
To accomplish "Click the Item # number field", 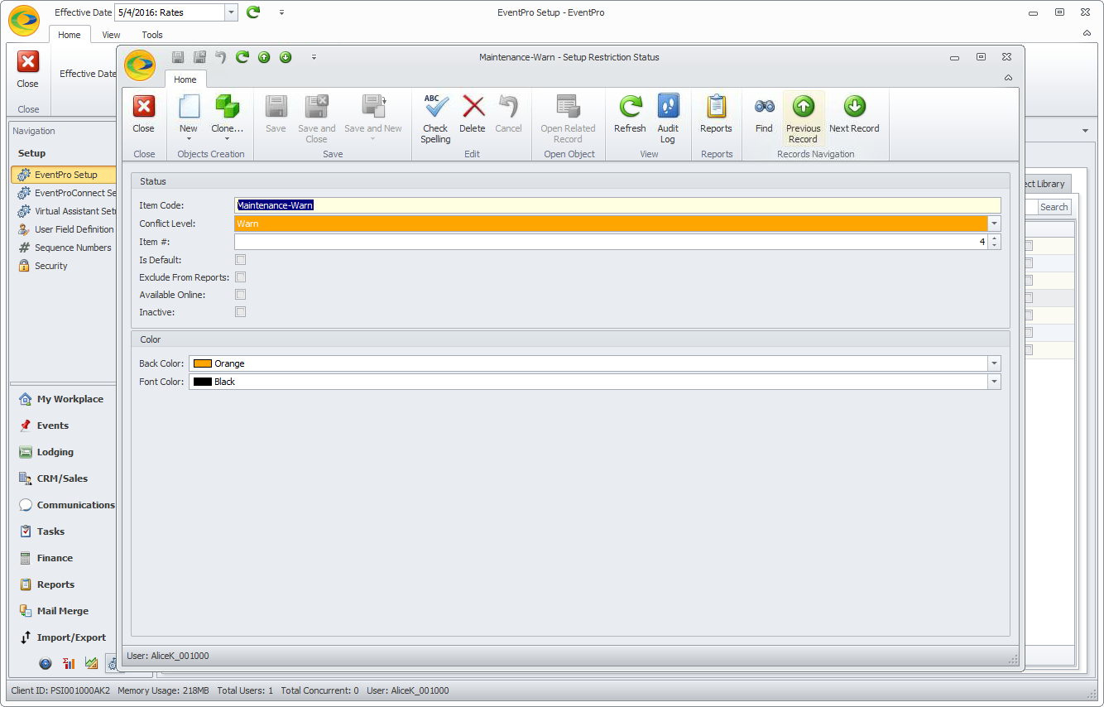I will coord(611,242).
